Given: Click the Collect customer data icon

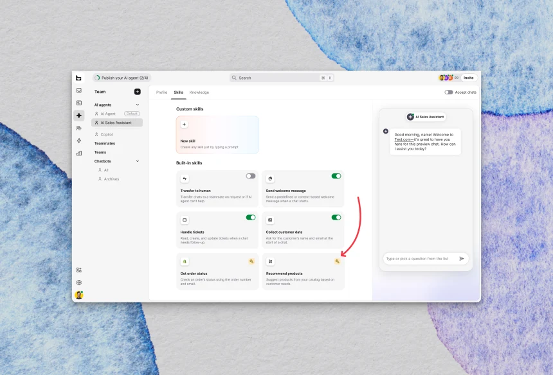Looking at the screenshot, I should pyautogui.click(x=270, y=220).
